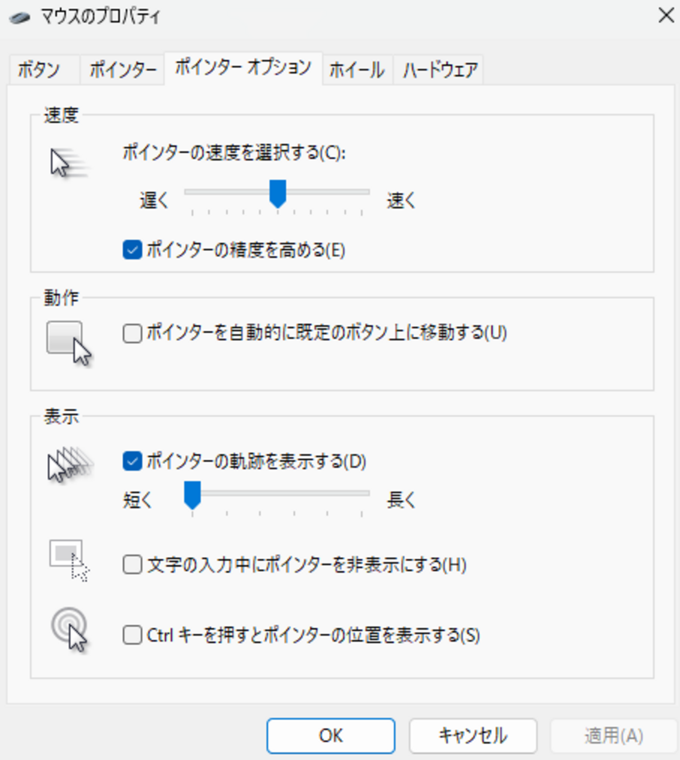The image size is (680, 760).
Task: Click the pointer speed arrow icon
Action: (x=65, y=163)
